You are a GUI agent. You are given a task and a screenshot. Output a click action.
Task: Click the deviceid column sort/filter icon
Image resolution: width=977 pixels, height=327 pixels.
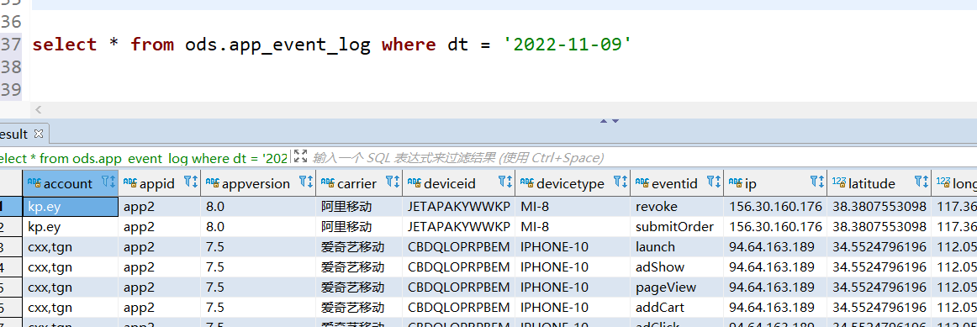coord(505,182)
